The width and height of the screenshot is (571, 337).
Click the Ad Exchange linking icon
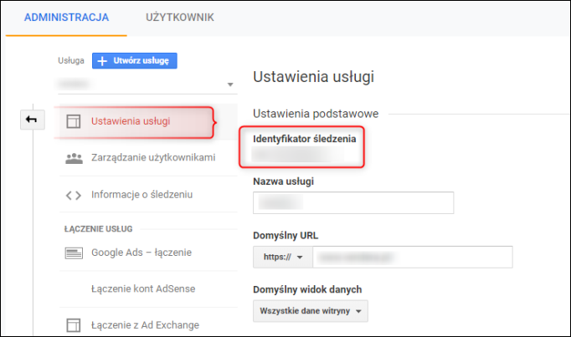(x=73, y=325)
